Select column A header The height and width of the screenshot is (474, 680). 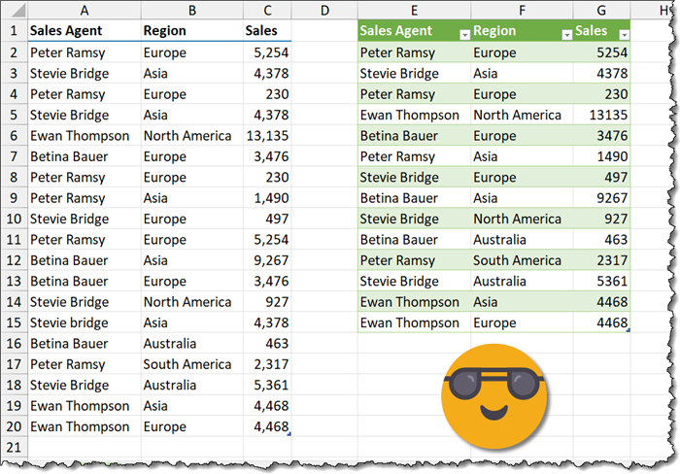(x=84, y=10)
